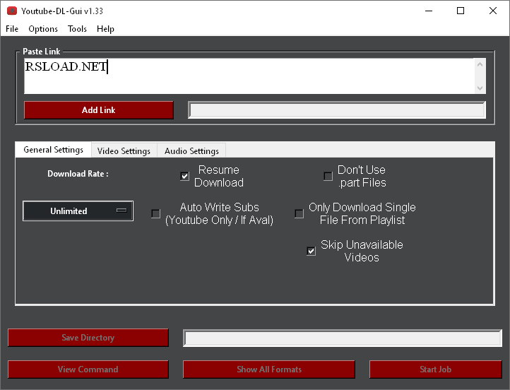Click the Start Job button
510x390 pixels.
coord(436,370)
